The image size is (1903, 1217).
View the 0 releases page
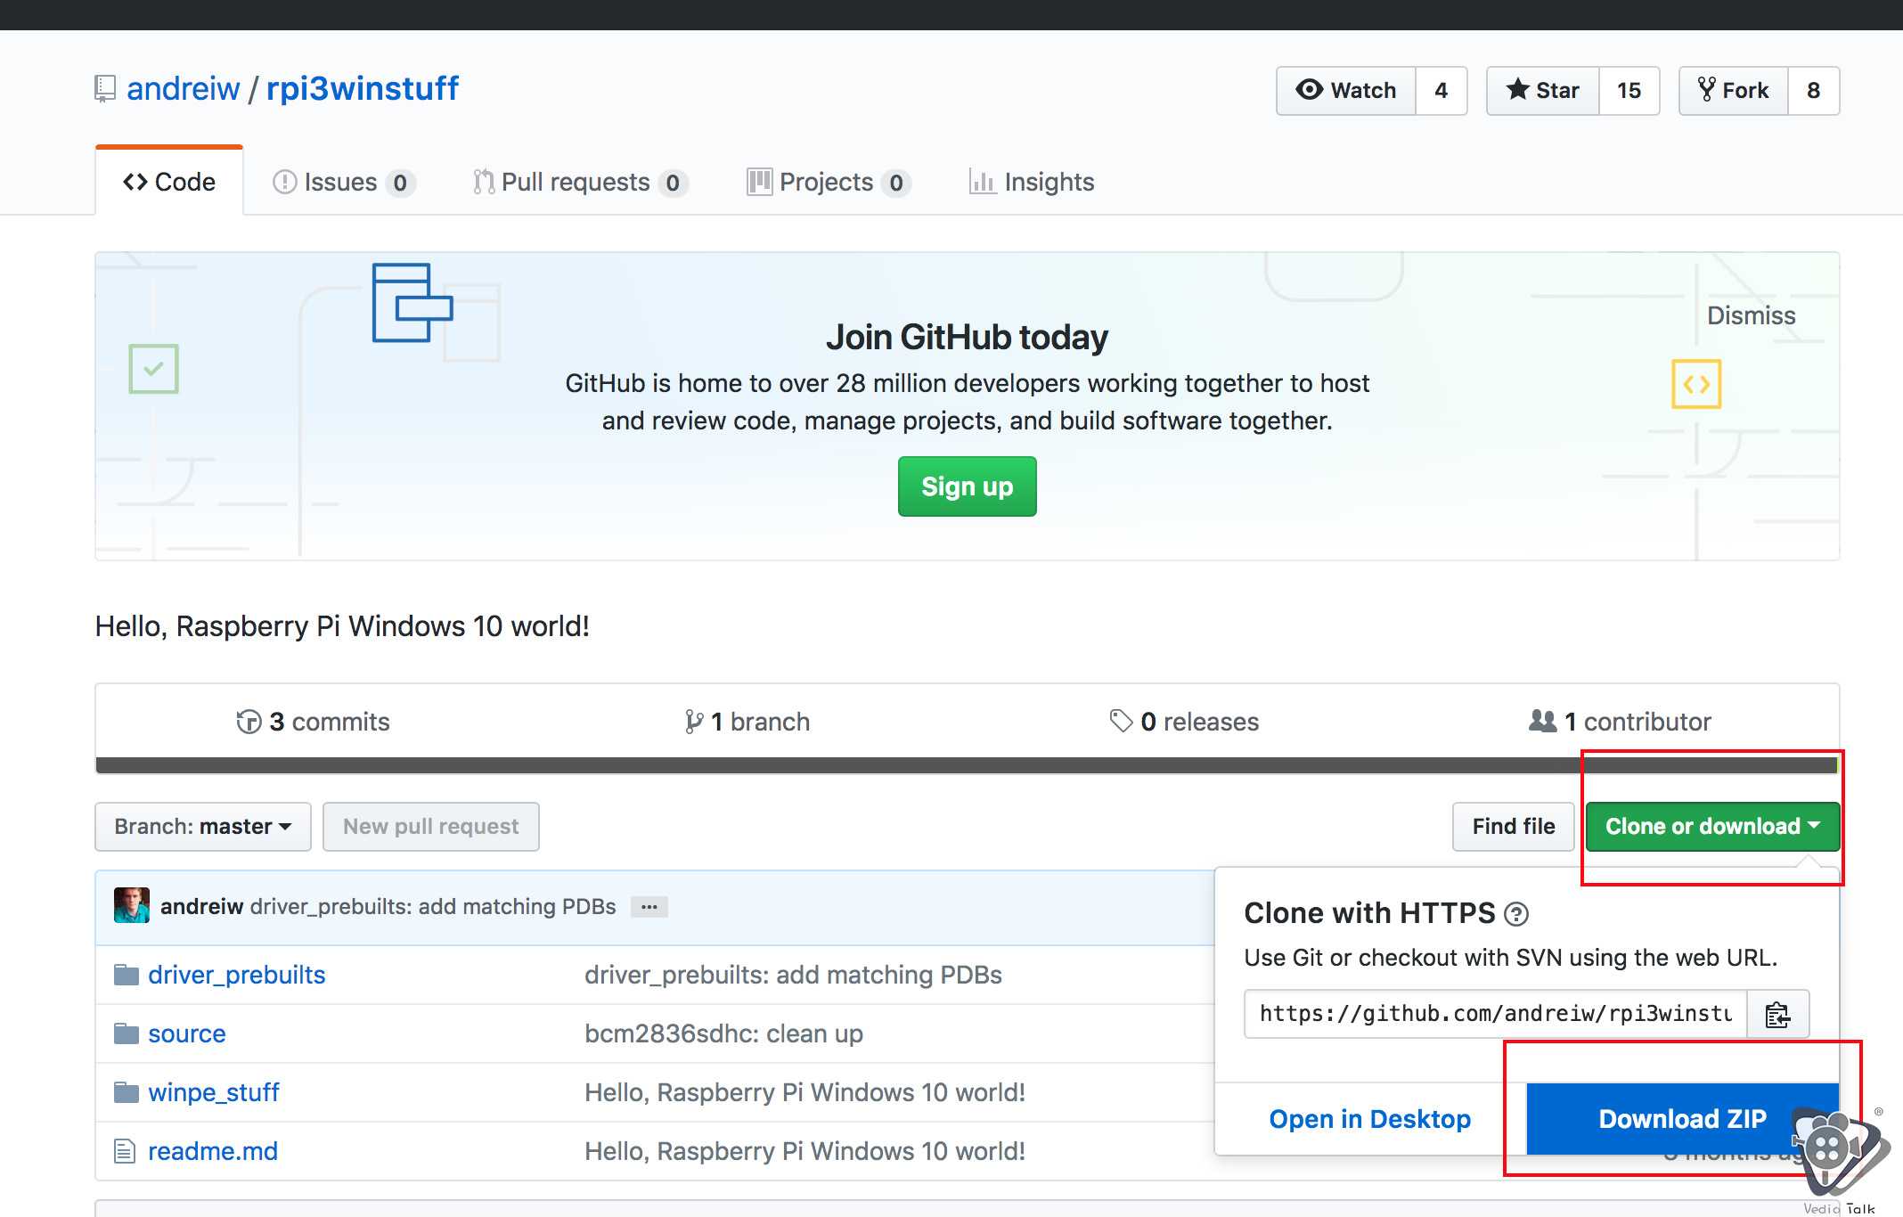click(1185, 722)
